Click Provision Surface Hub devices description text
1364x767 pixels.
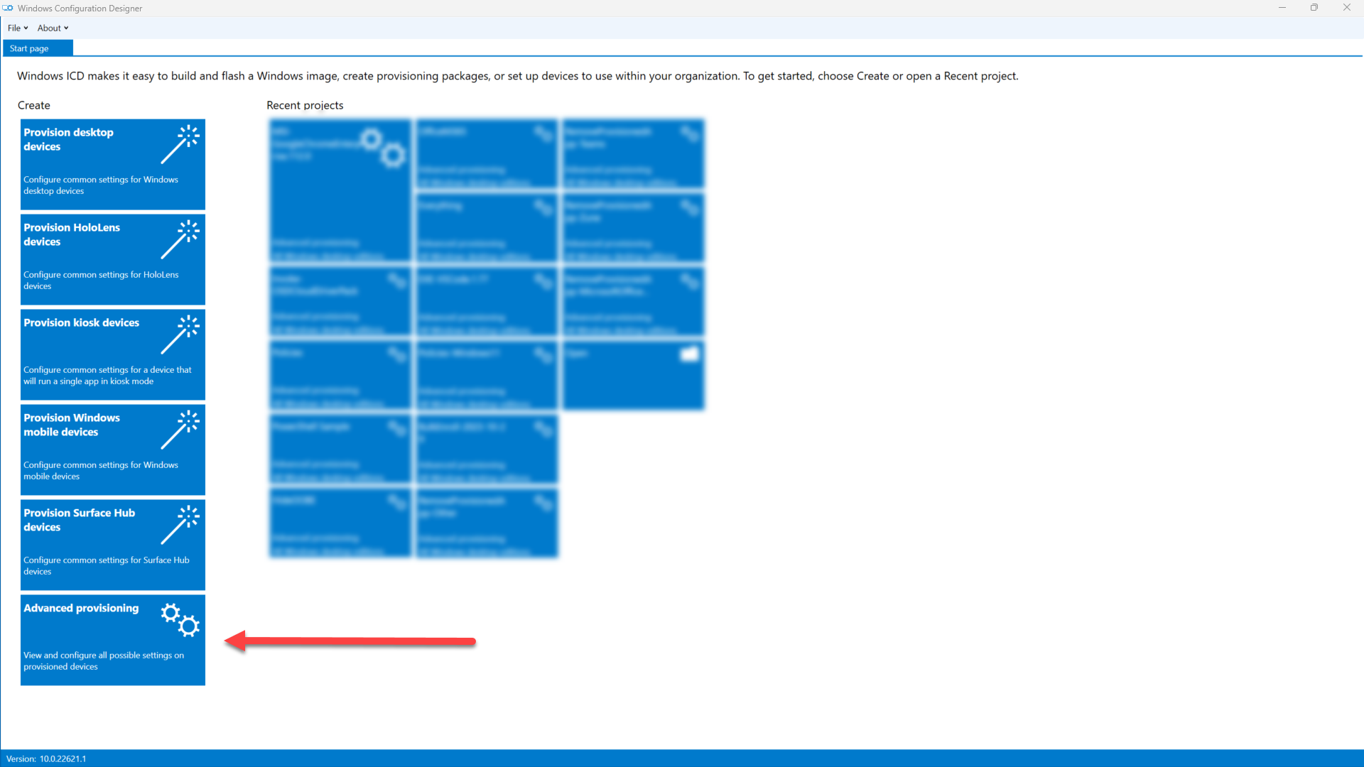pyautogui.click(x=106, y=565)
